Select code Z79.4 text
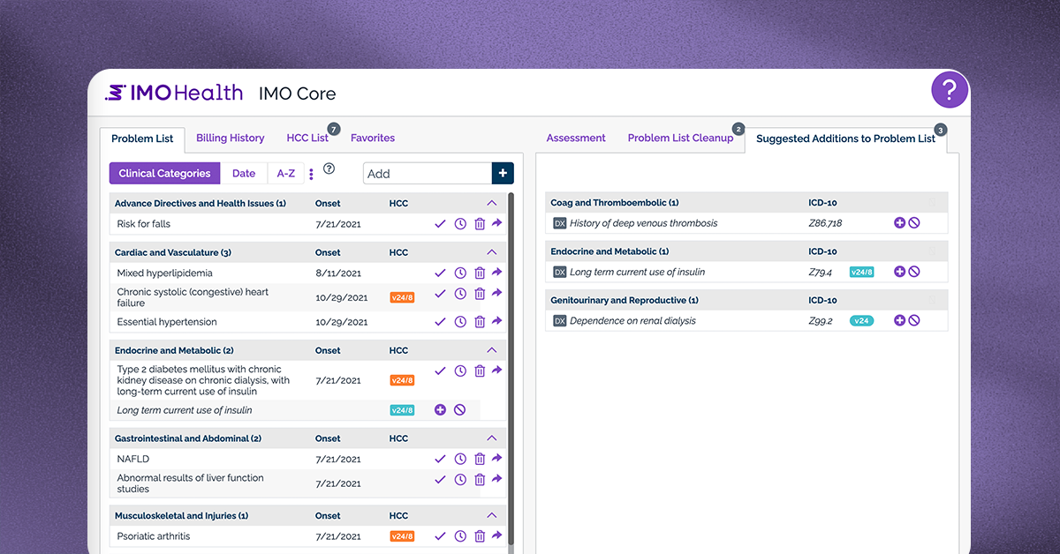Viewport: 1060px width, 554px height. click(820, 272)
